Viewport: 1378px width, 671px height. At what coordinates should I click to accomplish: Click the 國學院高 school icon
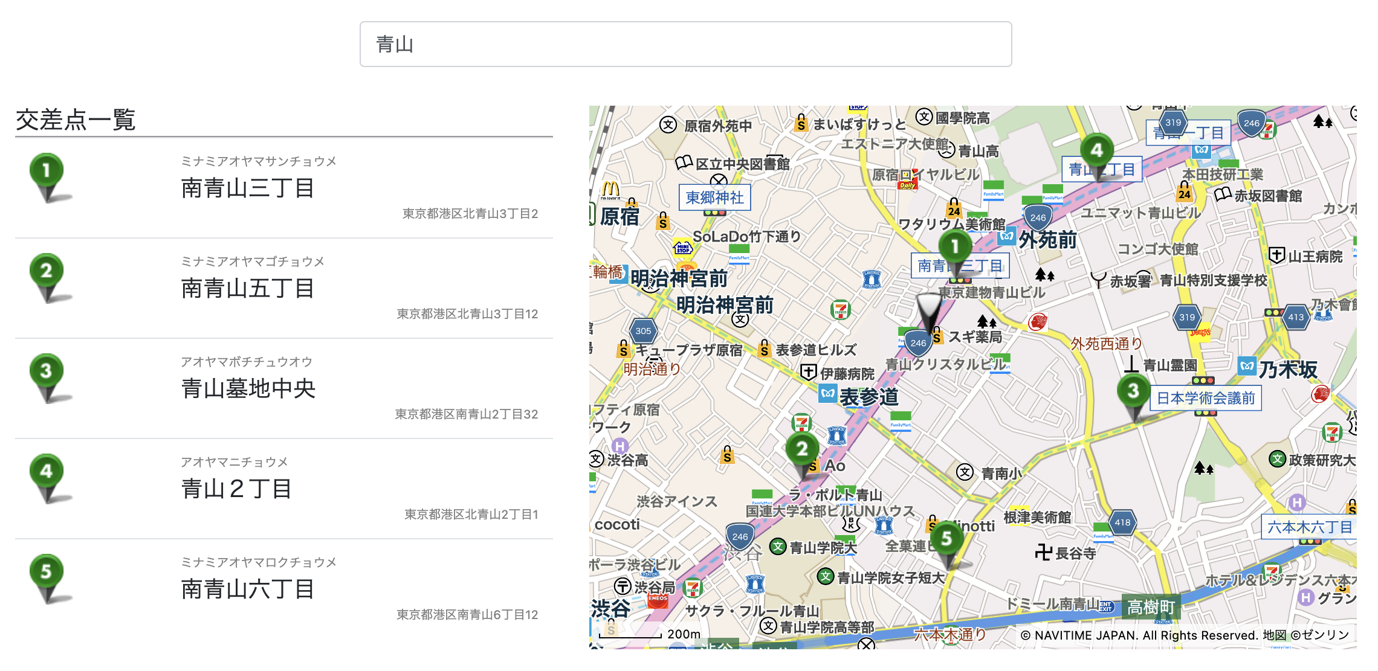(x=924, y=117)
